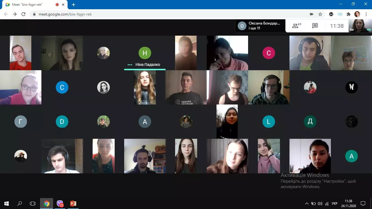Select the Meet "biw-fqgn-rek" browser tab
Viewport: 372px width, 209px height.
(30, 5)
